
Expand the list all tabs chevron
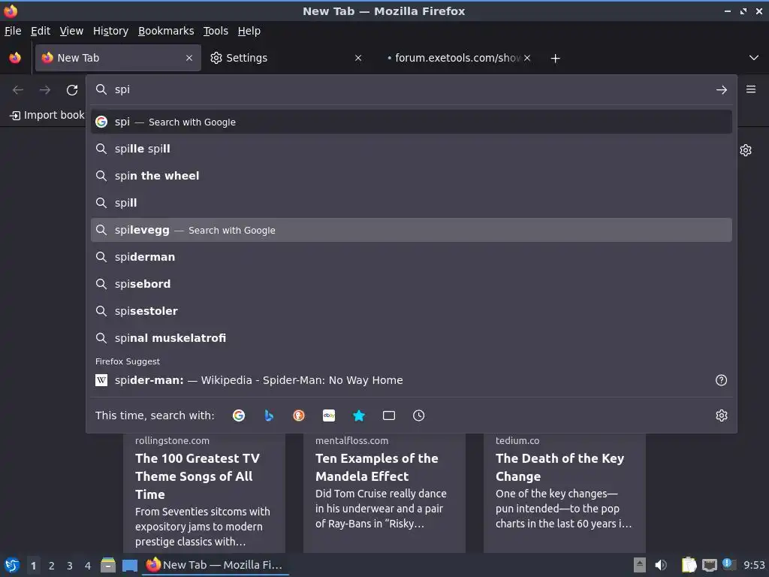point(754,58)
